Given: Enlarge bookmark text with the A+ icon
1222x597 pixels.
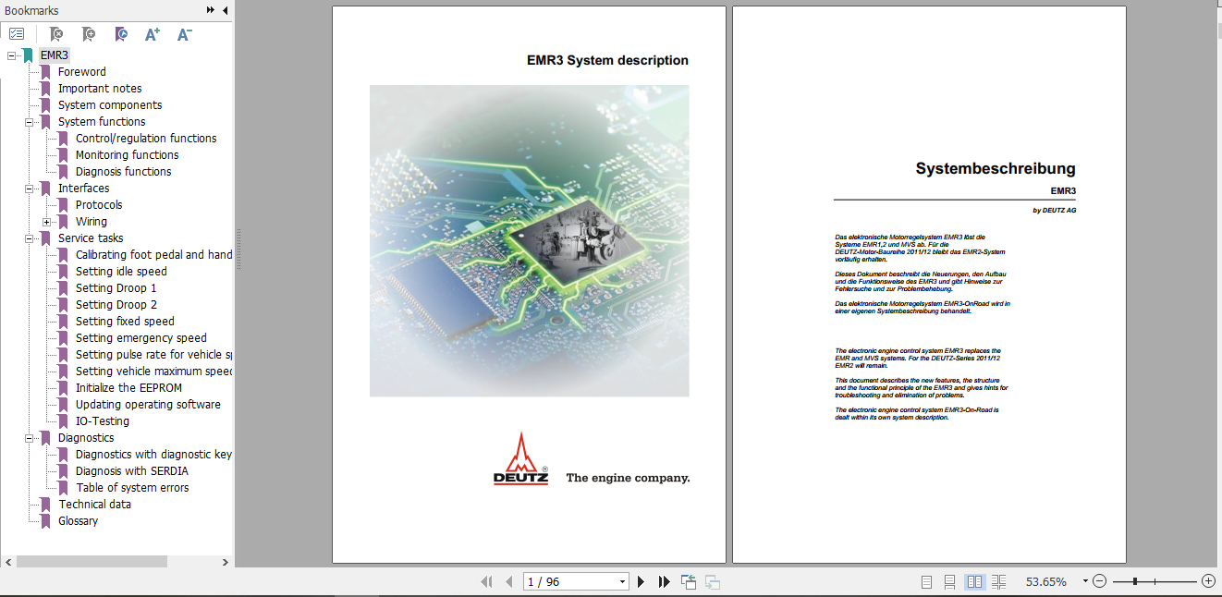Looking at the screenshot, I should tap(153, 33).
